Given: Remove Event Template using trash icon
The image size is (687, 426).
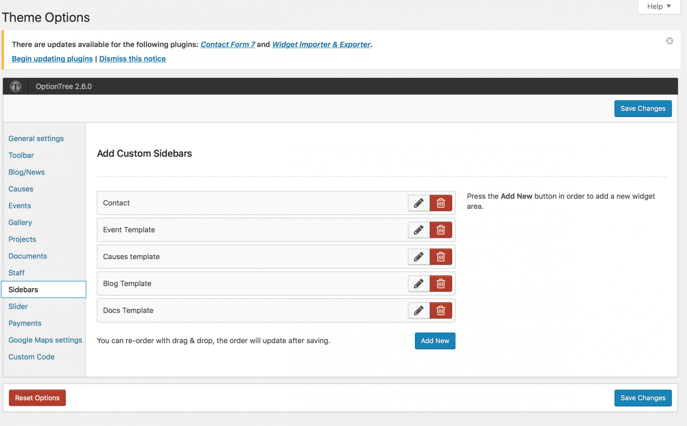Looking at the screenshot, I should pyautogui.click(x=441, y=230).
